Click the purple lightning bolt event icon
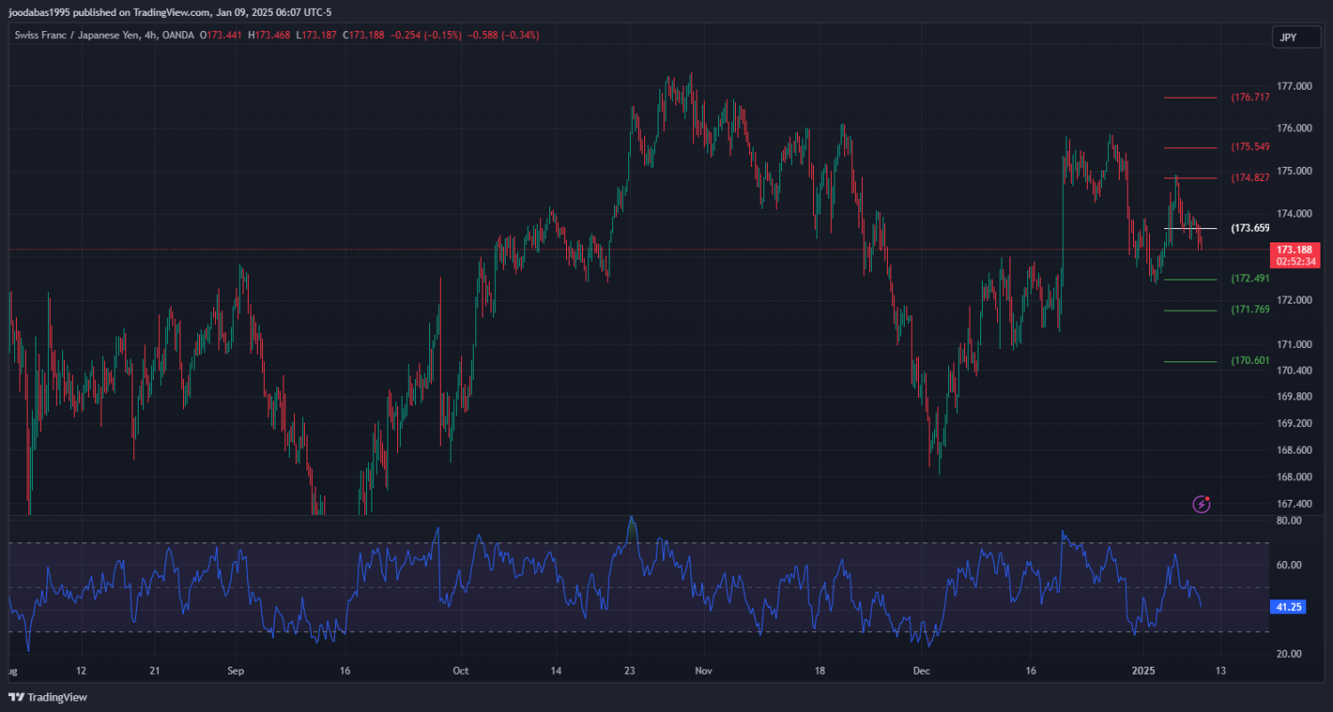Image resolution: width=1333 pixels, height=712 pixels. pos(1201,504)
